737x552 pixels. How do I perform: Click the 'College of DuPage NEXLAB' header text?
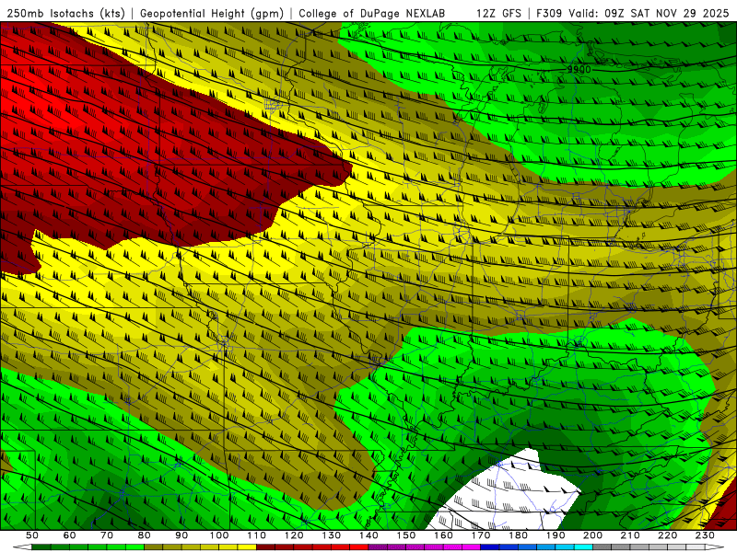pyautogui.click(x=372, y=14)
